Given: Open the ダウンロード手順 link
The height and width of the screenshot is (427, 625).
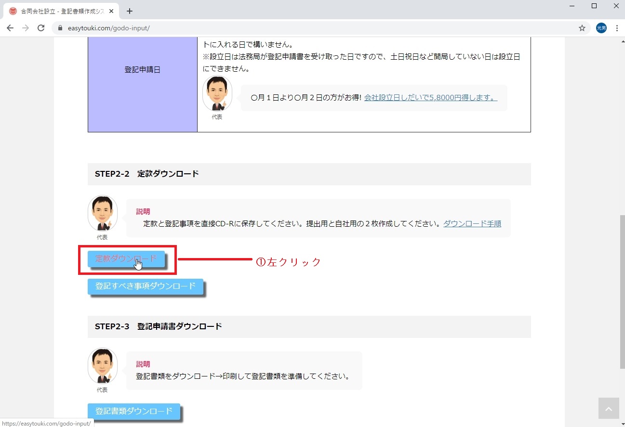Looking at the screenshot, I should pos(472,223).
